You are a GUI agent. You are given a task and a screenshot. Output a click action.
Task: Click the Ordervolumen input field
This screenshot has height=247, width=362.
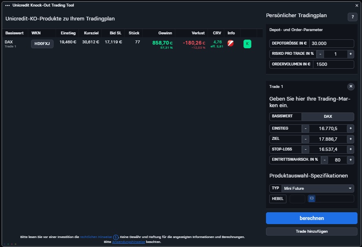point(333,64)
